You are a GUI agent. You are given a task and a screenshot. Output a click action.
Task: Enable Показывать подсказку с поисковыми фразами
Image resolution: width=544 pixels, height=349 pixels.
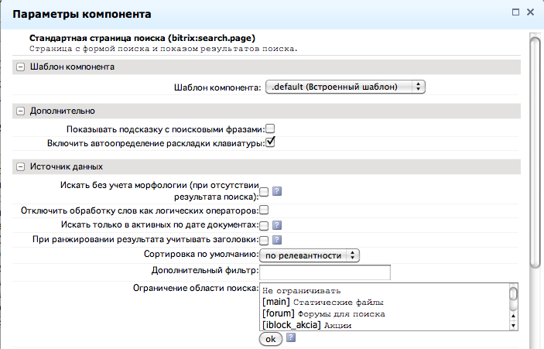coord(271,128)
